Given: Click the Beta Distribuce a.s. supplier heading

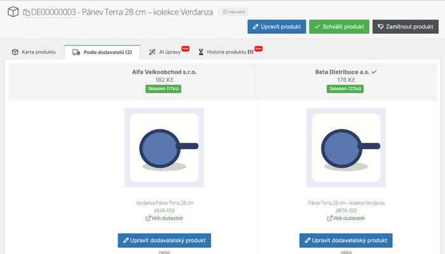Looking at the screenshot, I should pyautogui.click(x=342, y=72).
